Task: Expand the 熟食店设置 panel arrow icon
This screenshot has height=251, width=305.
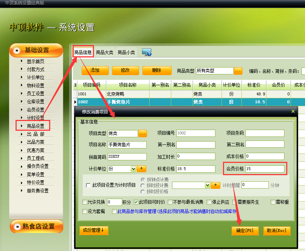Action: coord(17,226)
